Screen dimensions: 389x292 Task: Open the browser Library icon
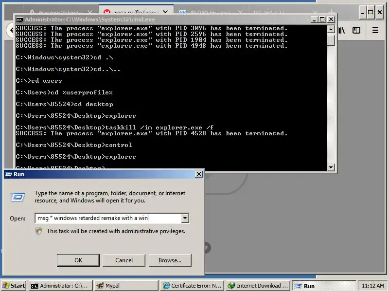342,30
